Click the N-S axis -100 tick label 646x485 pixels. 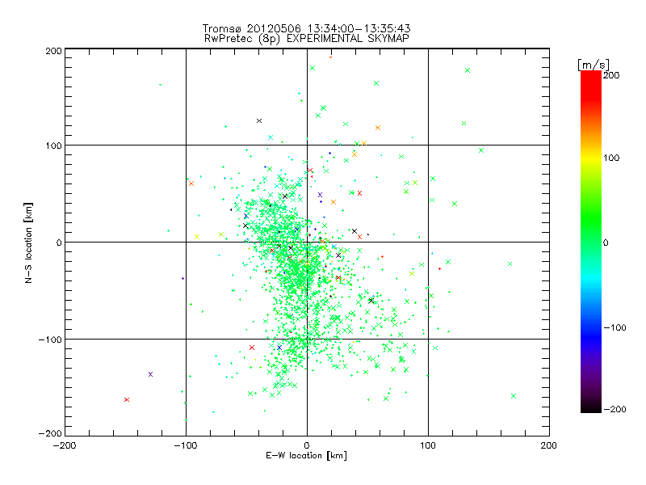coord(50,339)
